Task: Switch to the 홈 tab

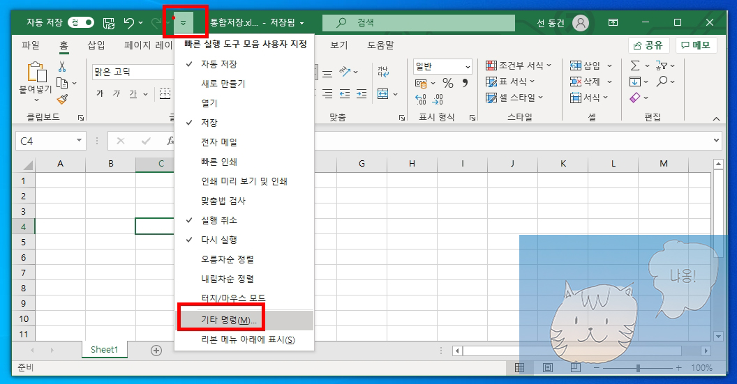Action: pos(64,45)
